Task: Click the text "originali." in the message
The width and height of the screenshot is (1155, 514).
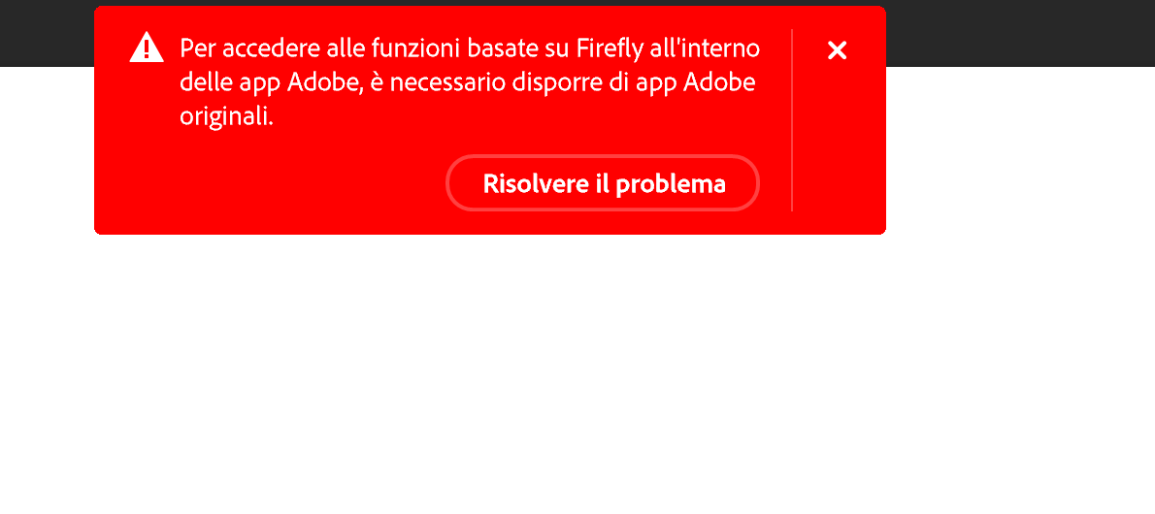Action: tap(227, 117)
